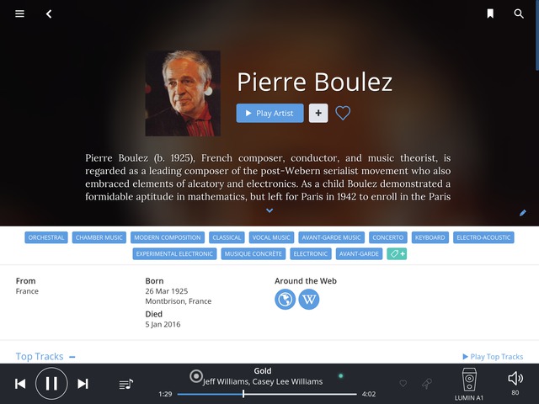Open the search magnifier
The image size is (539, 404).
519,13
